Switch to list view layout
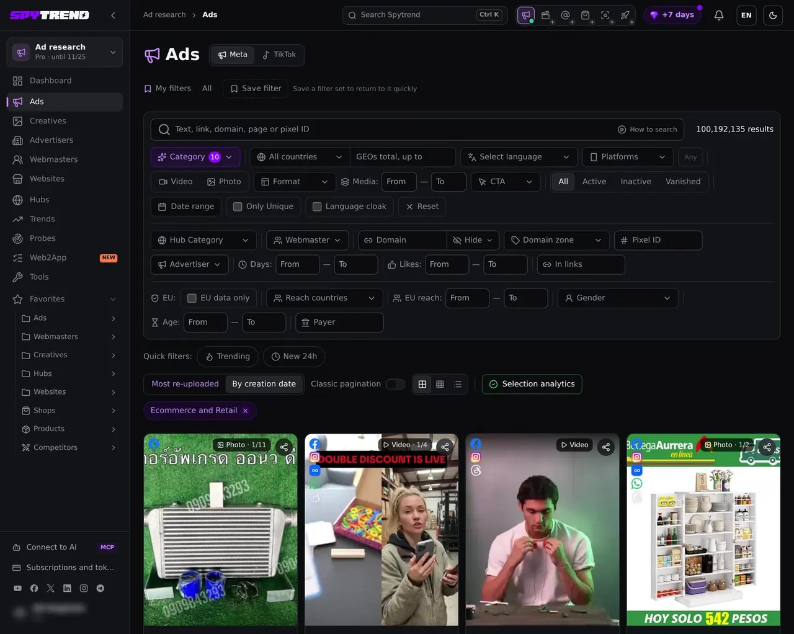 [458, 384]
